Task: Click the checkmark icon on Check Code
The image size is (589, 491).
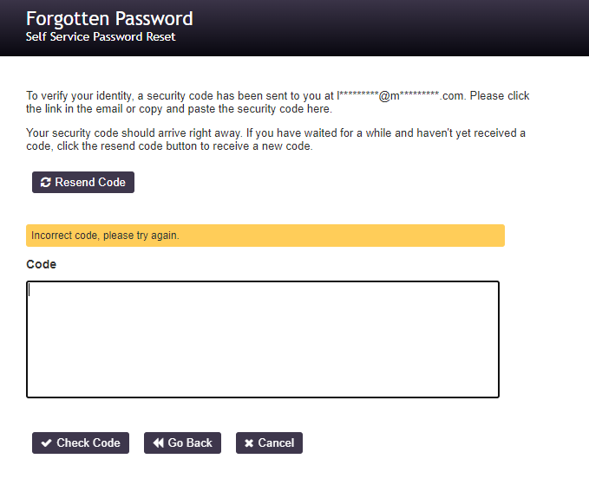Action: [x=46, y=443]
